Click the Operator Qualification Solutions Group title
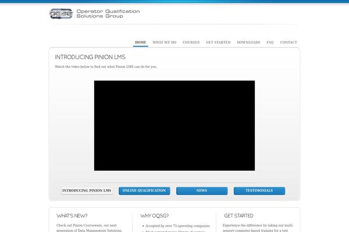This screenshot has width=349, height=232. (x=108, y=14)
